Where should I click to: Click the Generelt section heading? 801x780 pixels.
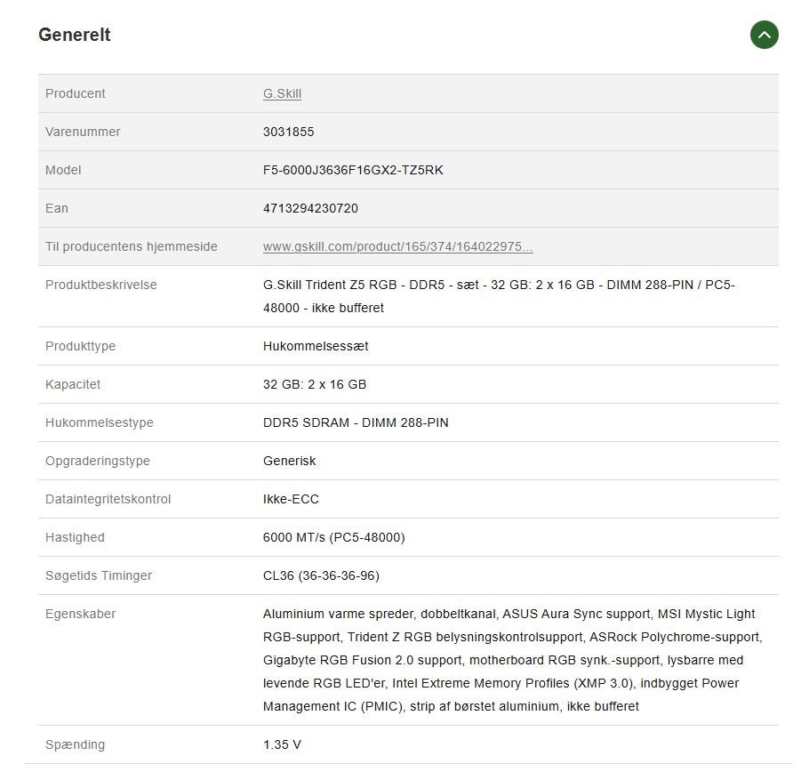pos(75,35)
